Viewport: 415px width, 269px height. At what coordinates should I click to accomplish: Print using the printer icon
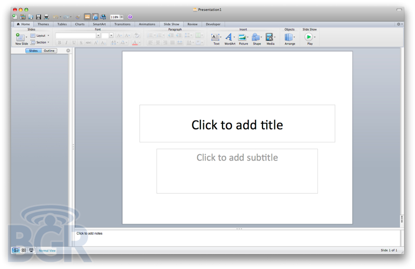point(46,17)
